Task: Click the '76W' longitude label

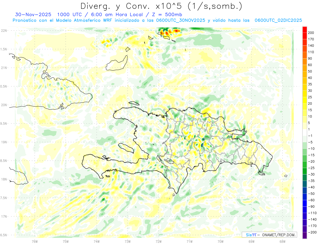Action: [35, 241]
